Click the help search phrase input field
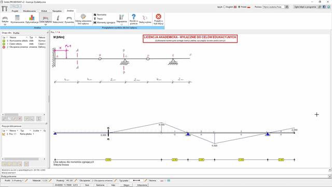332x187 pixels. point(273,7)
